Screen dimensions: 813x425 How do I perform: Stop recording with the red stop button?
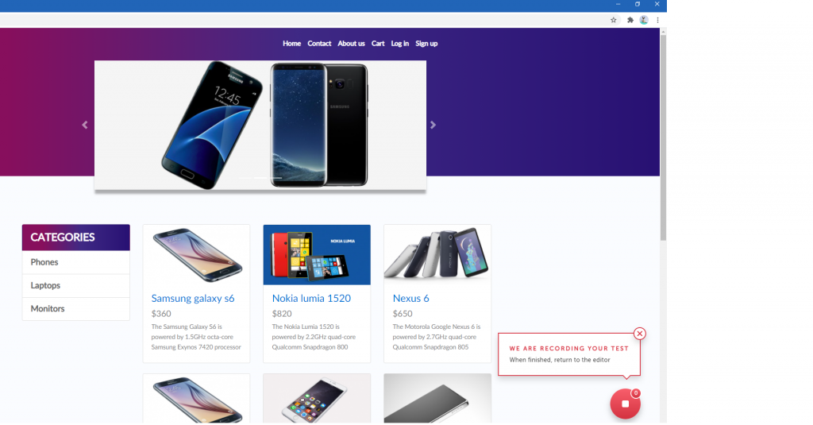pyautogui.click(x=626, y=404)
